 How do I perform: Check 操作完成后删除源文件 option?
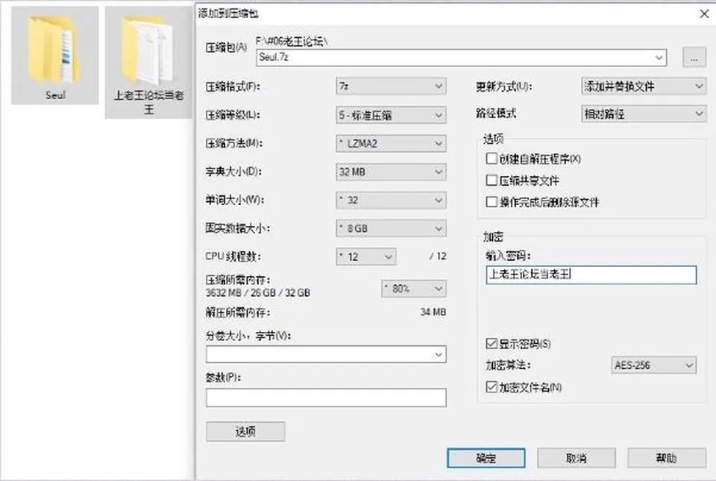pyautogui.click(x=492, y=201)
